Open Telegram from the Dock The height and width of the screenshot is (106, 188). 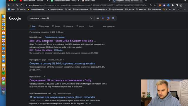(4, 57)
